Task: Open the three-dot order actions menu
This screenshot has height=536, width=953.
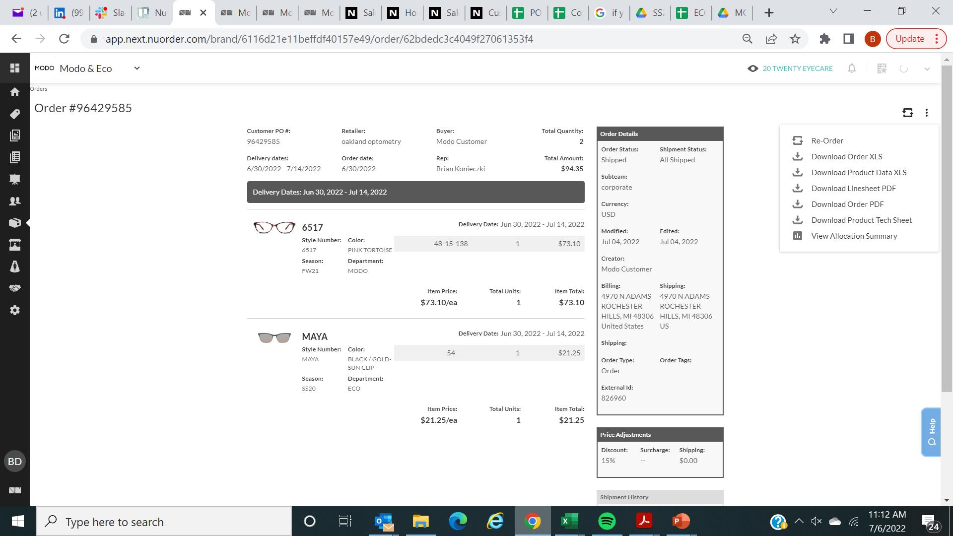Action: [x=927, y=113]
